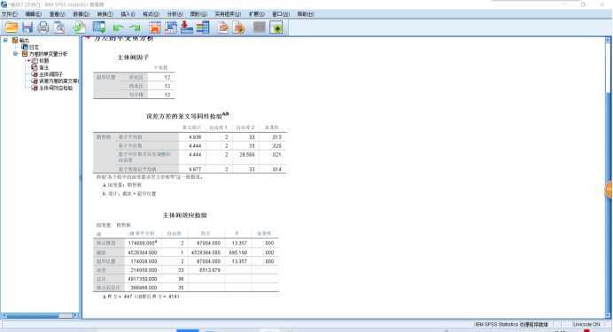Click the Unicode:ON status bar indicator
The image size is (613, 332).
tap(586, 325)
